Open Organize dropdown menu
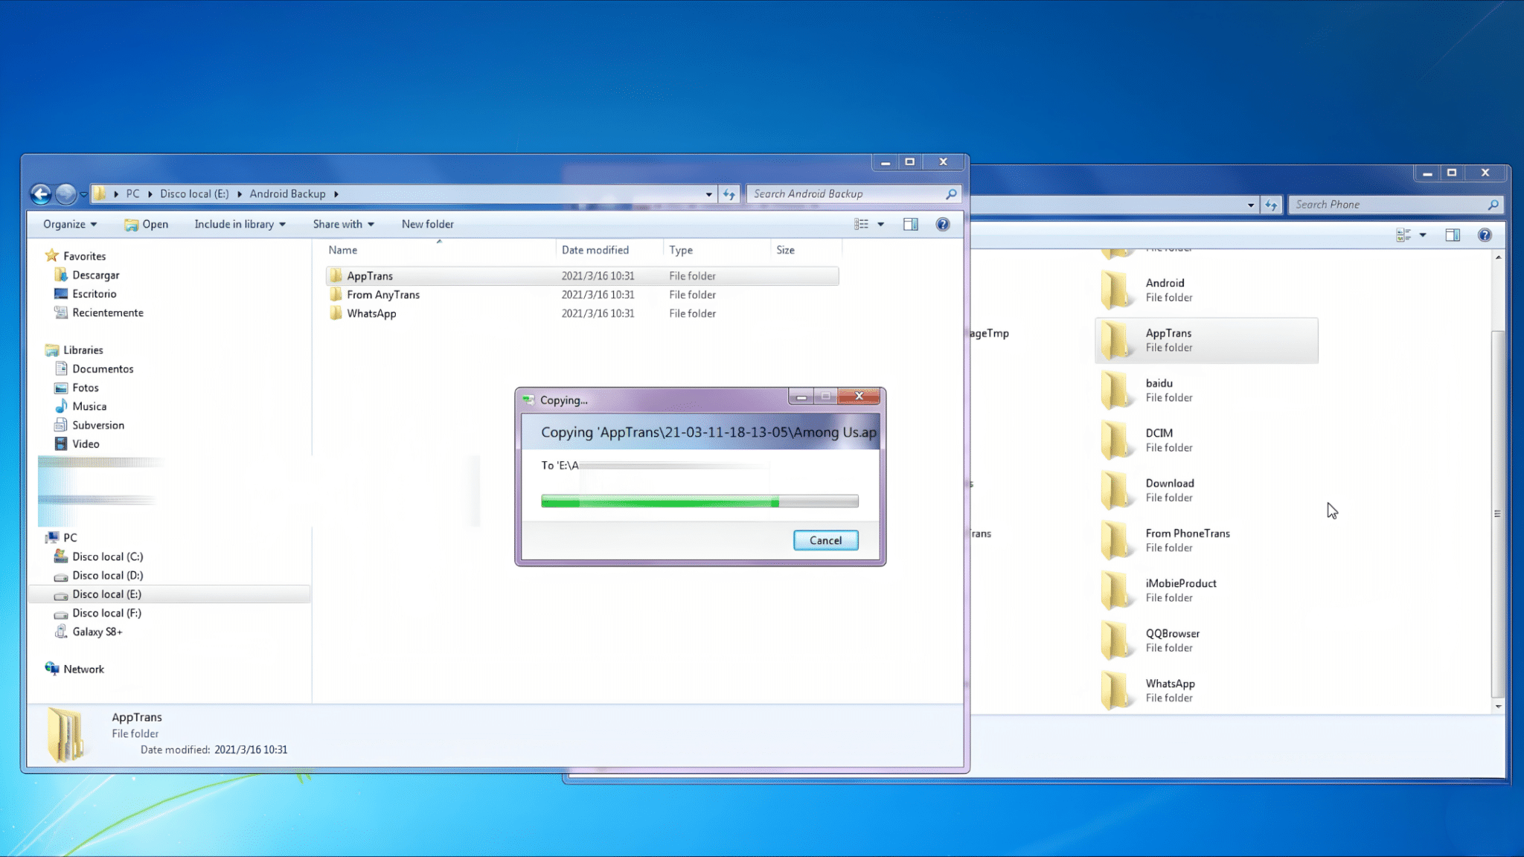This screenshot has height=857, width=1524. coord(70,224)
